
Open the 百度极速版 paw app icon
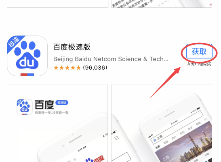coord(27,56)
